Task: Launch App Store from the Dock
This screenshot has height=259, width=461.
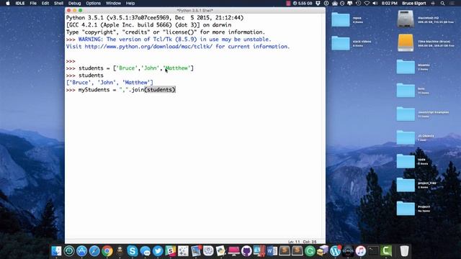Action: click(81, 251)
